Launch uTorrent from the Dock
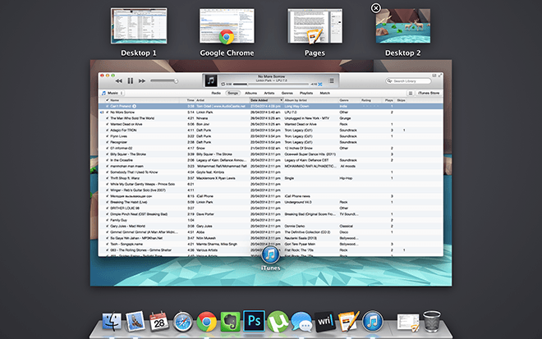Screen dimensions: 542x339 tap(278, 322)
